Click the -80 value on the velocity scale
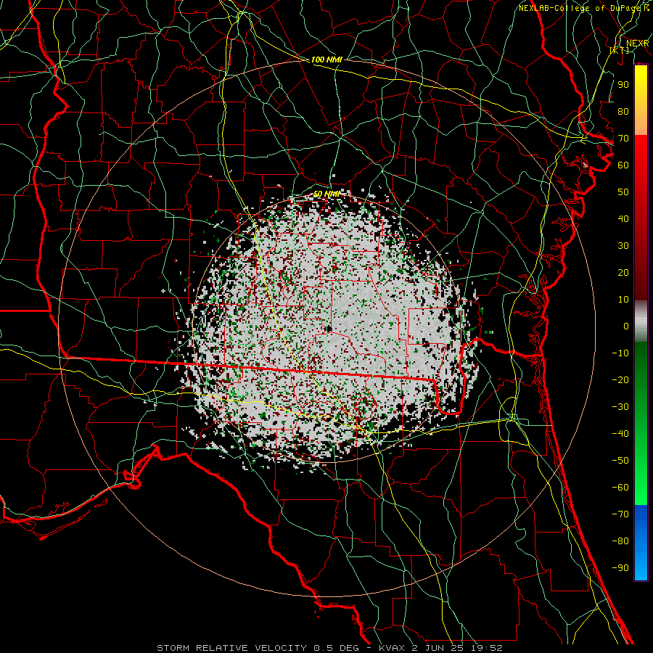The width and height of the screenshot is (653, 653). click(x=620, y=541)
